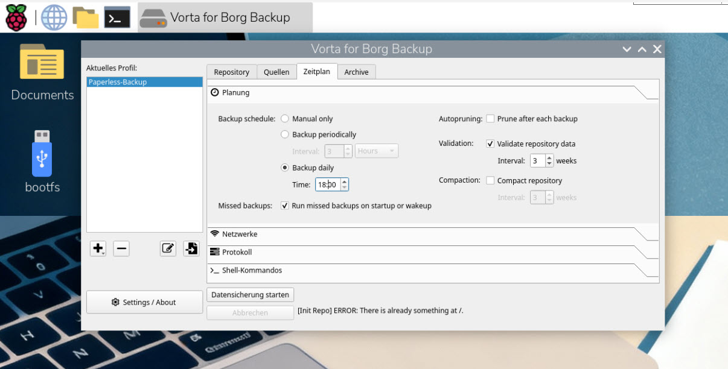Launch the web browser globe icon
The height and width of the screenshot is (369, 728).
click(54, 17)
